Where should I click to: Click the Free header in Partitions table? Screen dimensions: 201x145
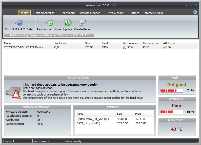pyautogui.click(x=143, y=114)
